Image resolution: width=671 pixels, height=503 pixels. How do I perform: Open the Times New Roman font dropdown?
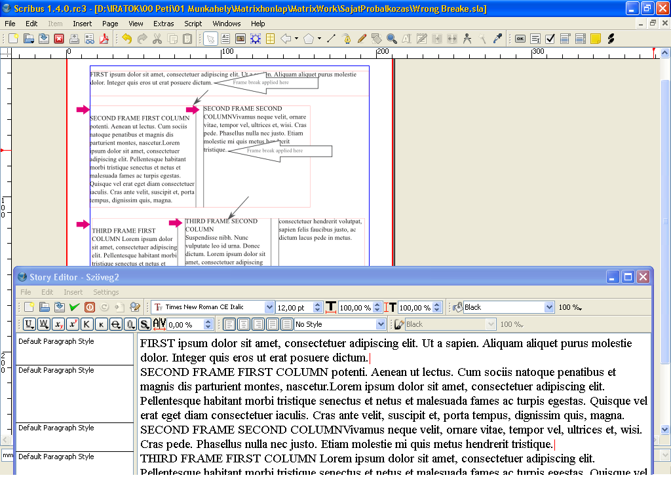(x=269, y=307)
